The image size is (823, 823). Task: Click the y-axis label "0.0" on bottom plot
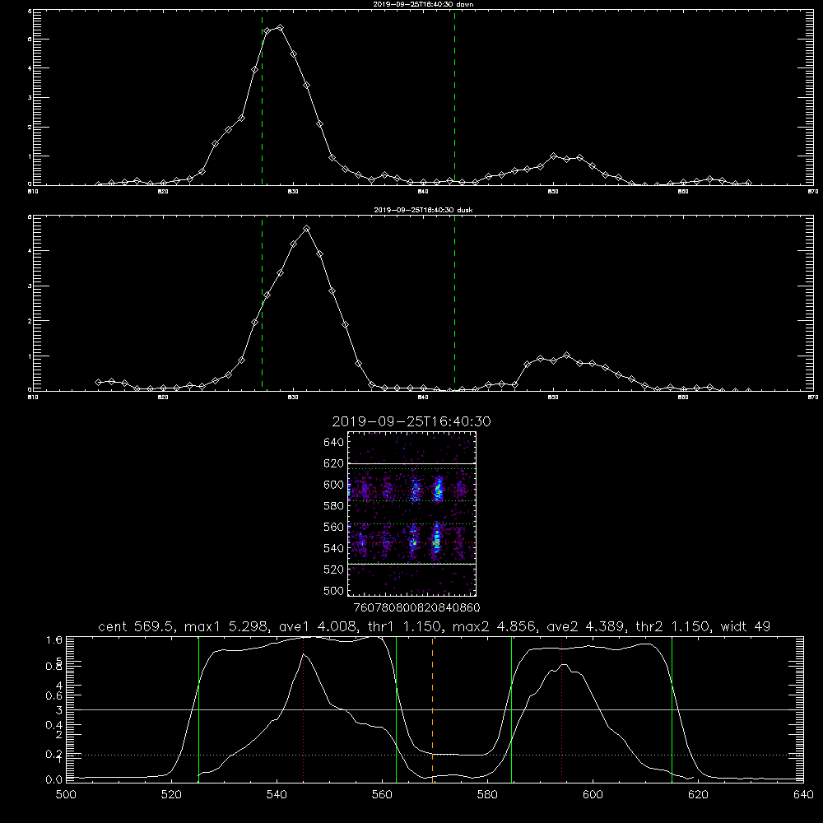pyautogui.click(x=54, y=780)
